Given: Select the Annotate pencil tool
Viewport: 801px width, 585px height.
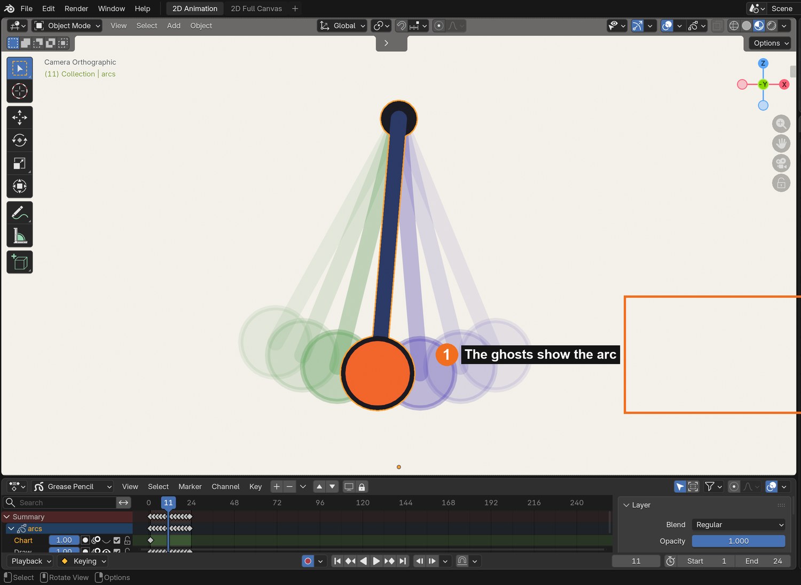Looking at the screenshot, I should (x=20, y=213).
